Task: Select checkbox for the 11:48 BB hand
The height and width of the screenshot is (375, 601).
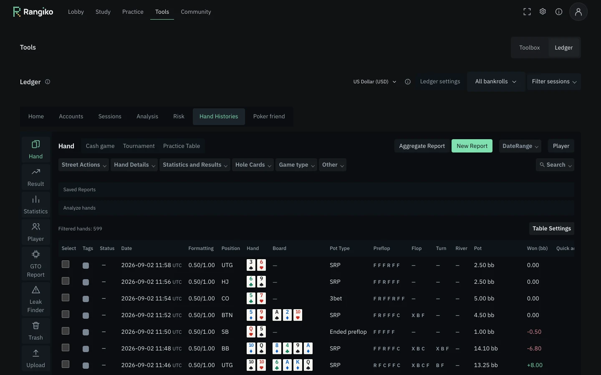Action: pos(66,347)
